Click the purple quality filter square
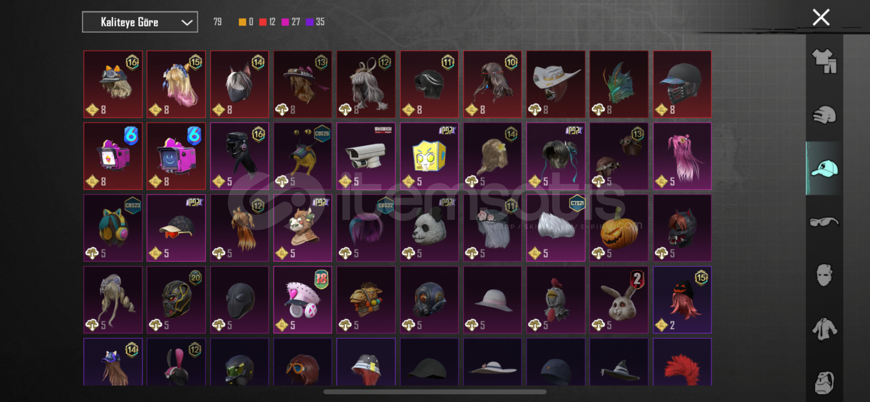The image size is (870, 402). pyautogui.click(x=309, y=22)
